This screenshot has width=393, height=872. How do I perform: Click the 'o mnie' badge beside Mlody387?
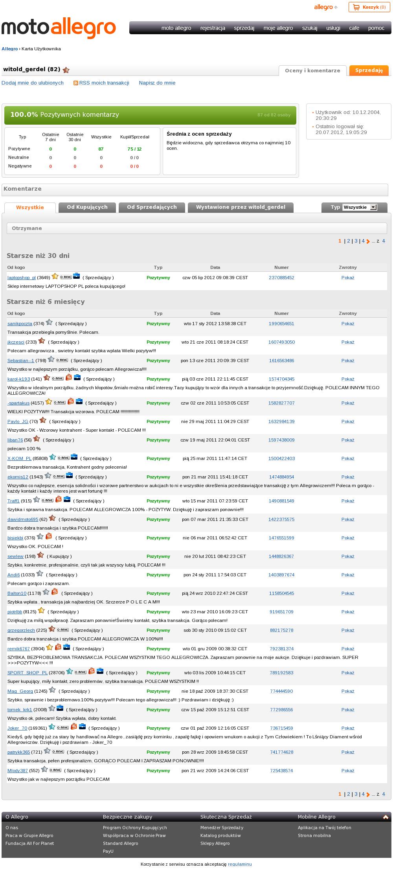(55, 770)
